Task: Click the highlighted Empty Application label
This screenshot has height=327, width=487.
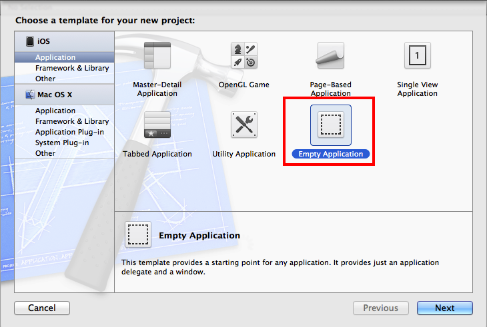Action: coord(331,154)
